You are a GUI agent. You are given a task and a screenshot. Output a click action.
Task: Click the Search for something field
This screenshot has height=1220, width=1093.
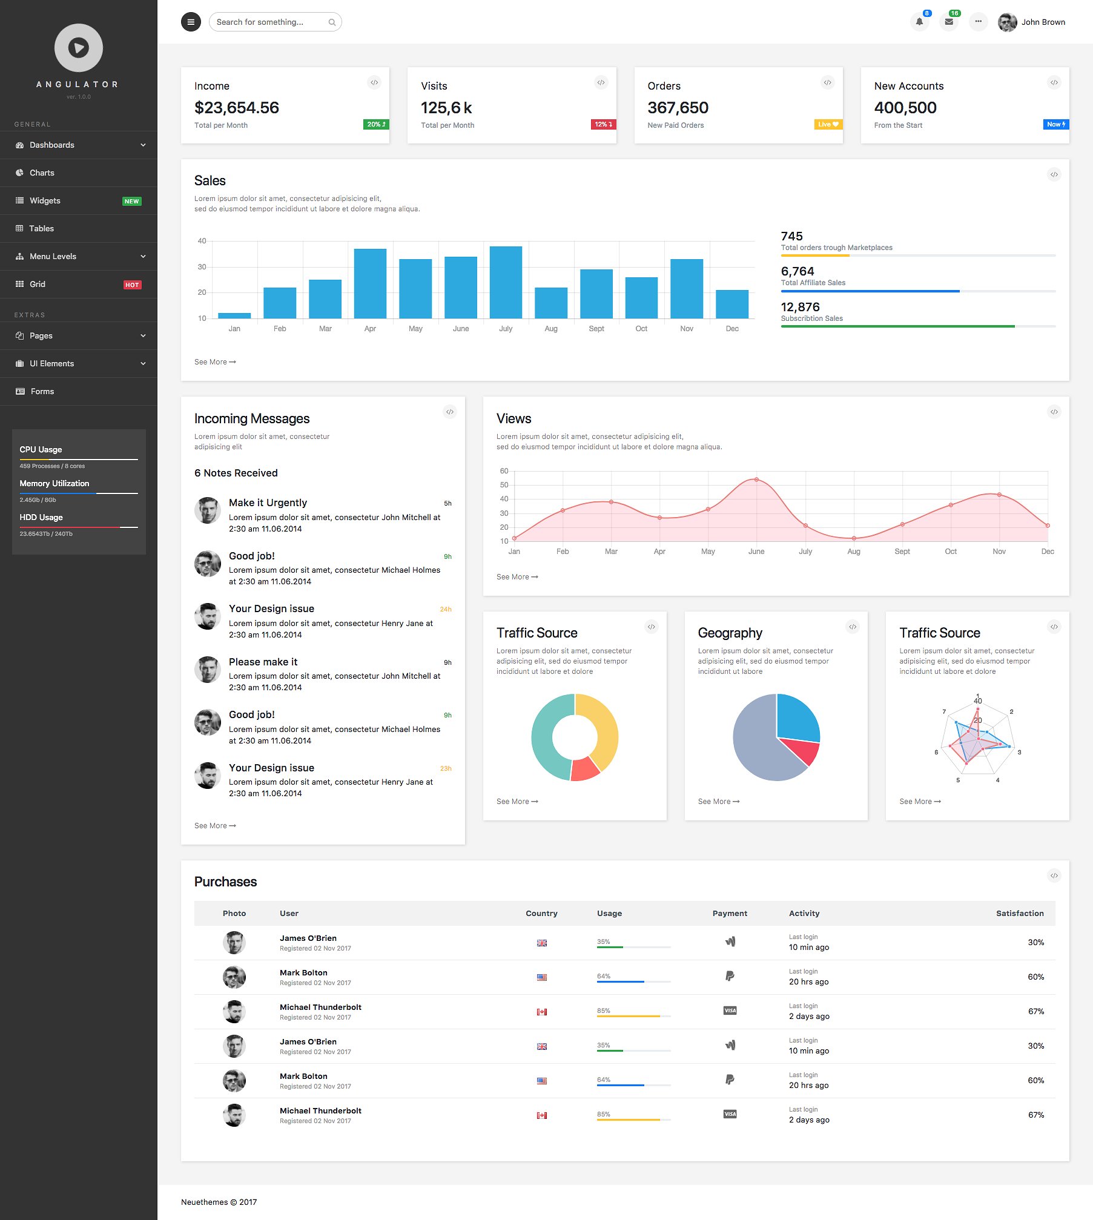coord(275,22)
